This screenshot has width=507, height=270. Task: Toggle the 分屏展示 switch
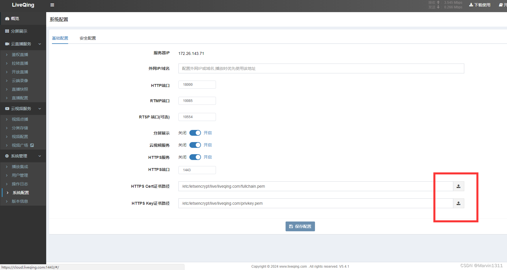pyautogui.click(x=195, y=133)
